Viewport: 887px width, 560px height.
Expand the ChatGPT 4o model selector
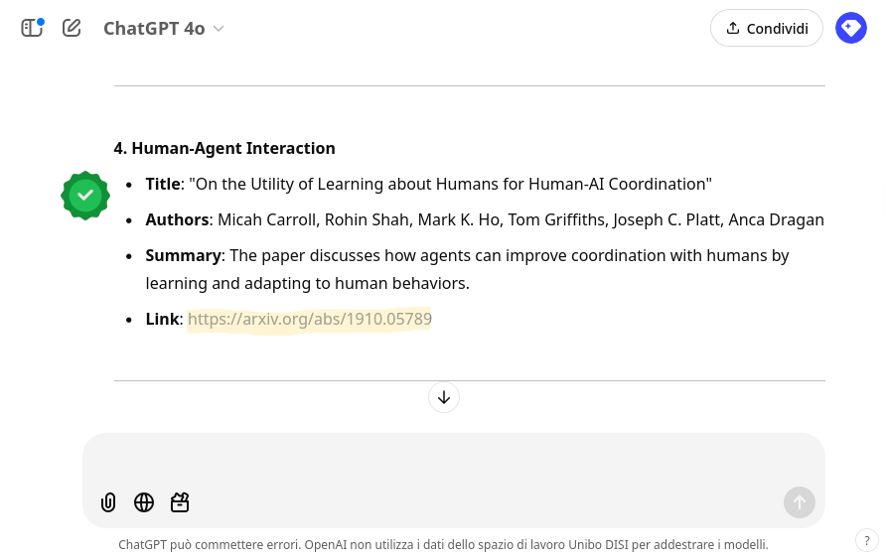tap(164, 28)
